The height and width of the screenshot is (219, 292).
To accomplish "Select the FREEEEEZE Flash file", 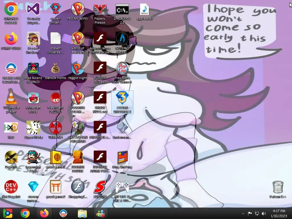I will click(x=100, y=130).
